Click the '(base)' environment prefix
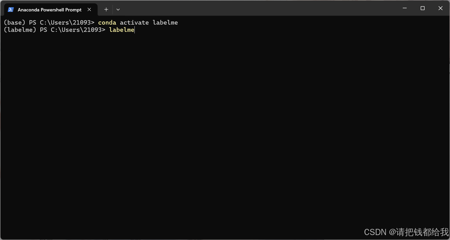Screen dimensions: 450x240 [15, 23]
